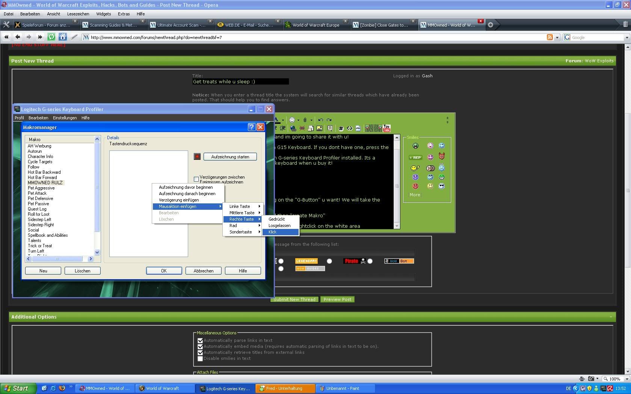Click the remove link icon
Image resolution: width=631 pixels, height=394 pixels.
pos(302,128)
